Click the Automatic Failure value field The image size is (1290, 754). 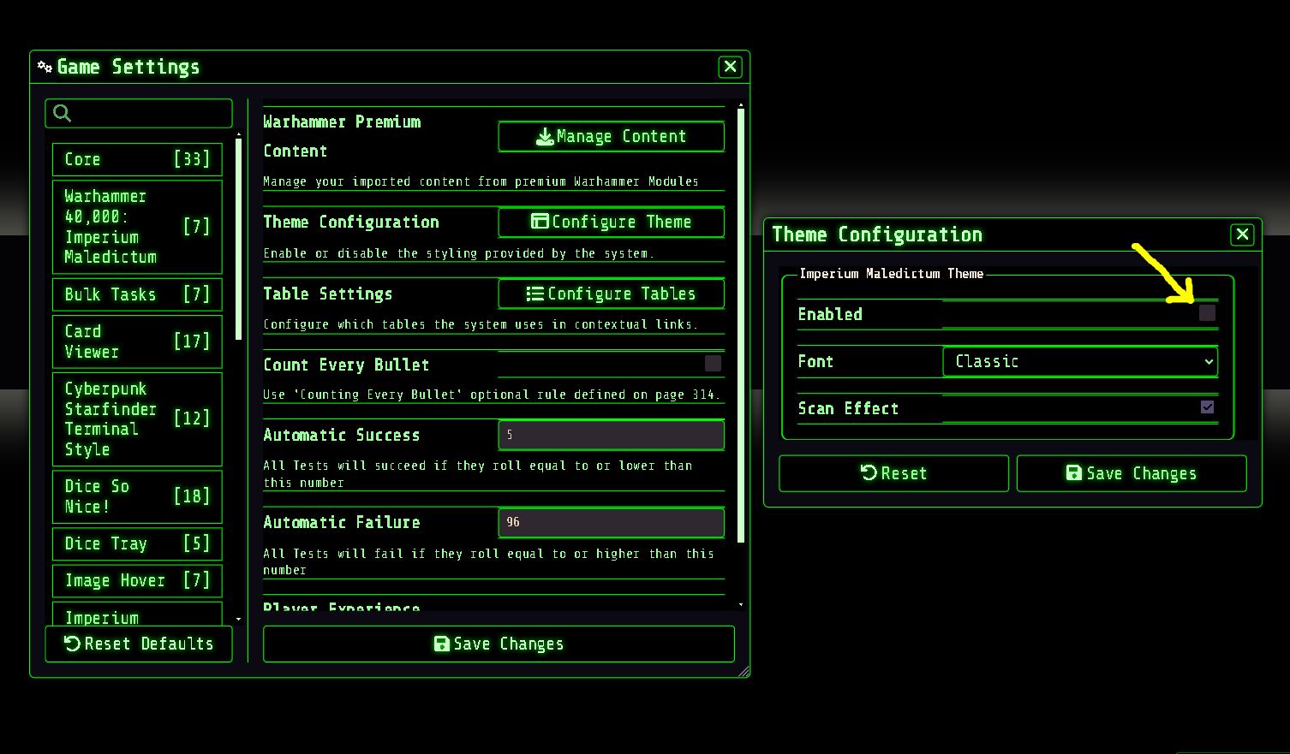(611, 522)
